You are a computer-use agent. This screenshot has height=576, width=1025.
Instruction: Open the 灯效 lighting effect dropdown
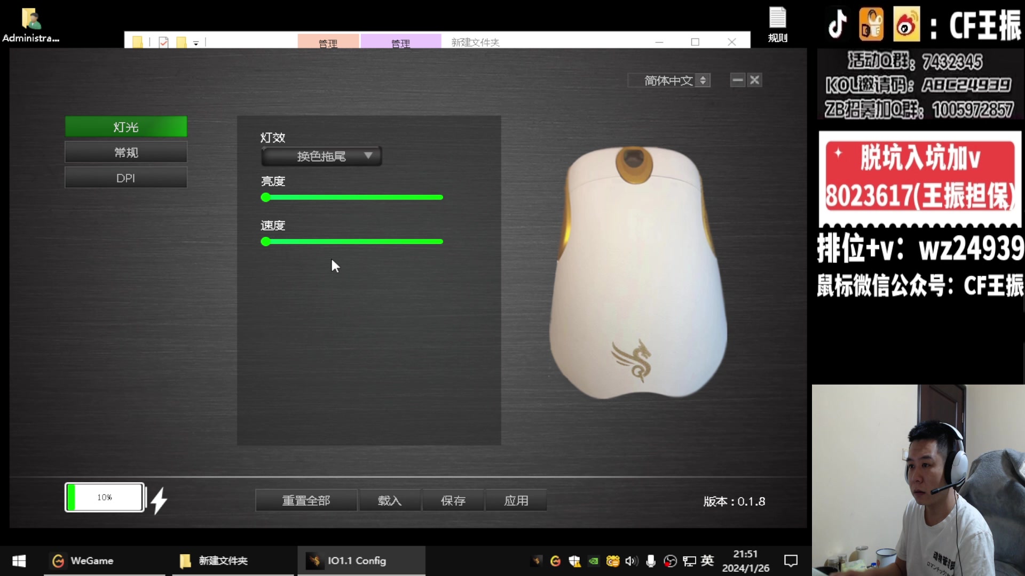point(321,156)
